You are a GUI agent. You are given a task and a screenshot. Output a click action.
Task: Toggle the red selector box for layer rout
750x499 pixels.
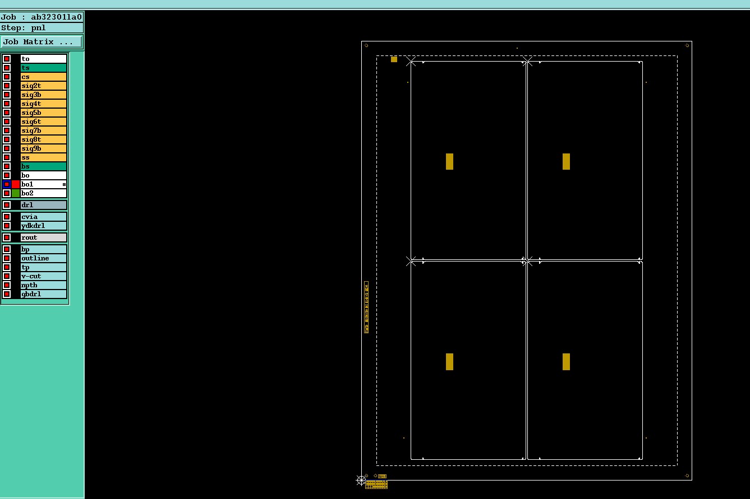click(x=7, y=237)
